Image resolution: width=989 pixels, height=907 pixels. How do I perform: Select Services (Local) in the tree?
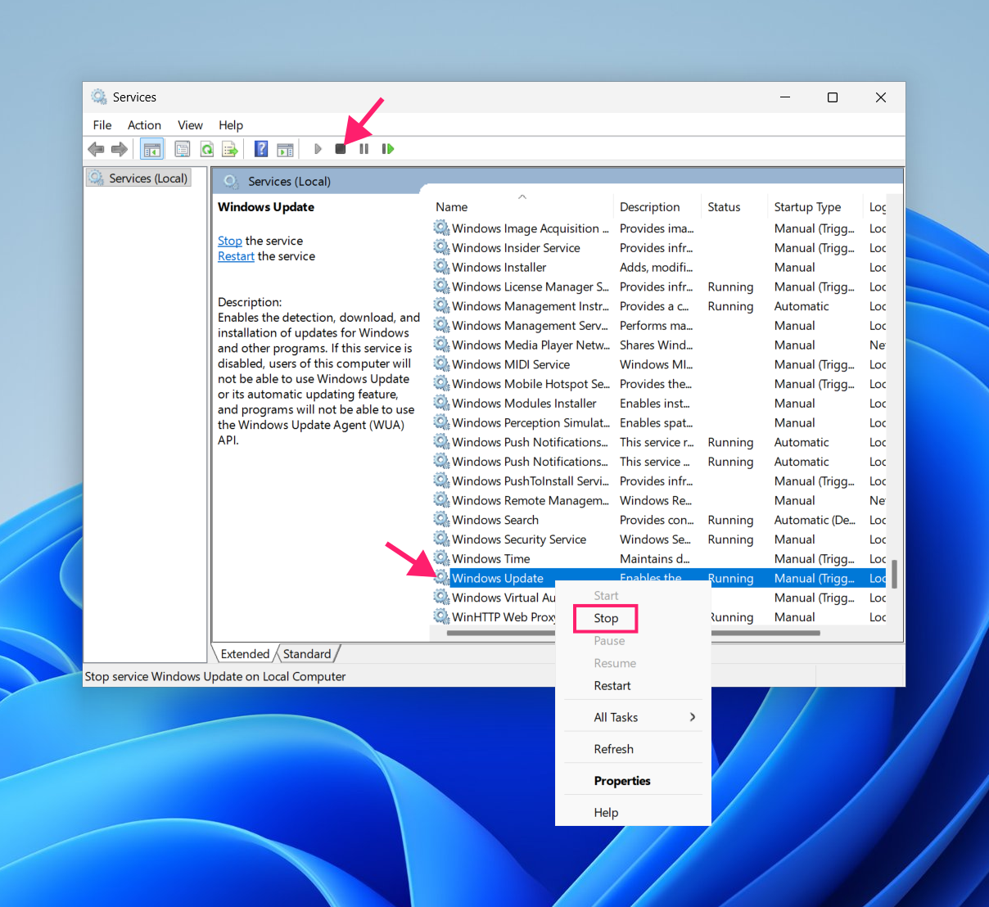[139, 178]
